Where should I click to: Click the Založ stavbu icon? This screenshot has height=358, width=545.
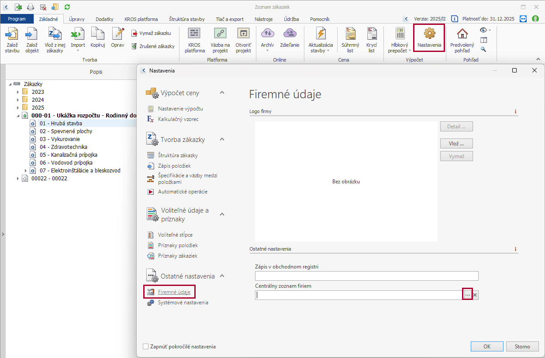click(12, 34)
